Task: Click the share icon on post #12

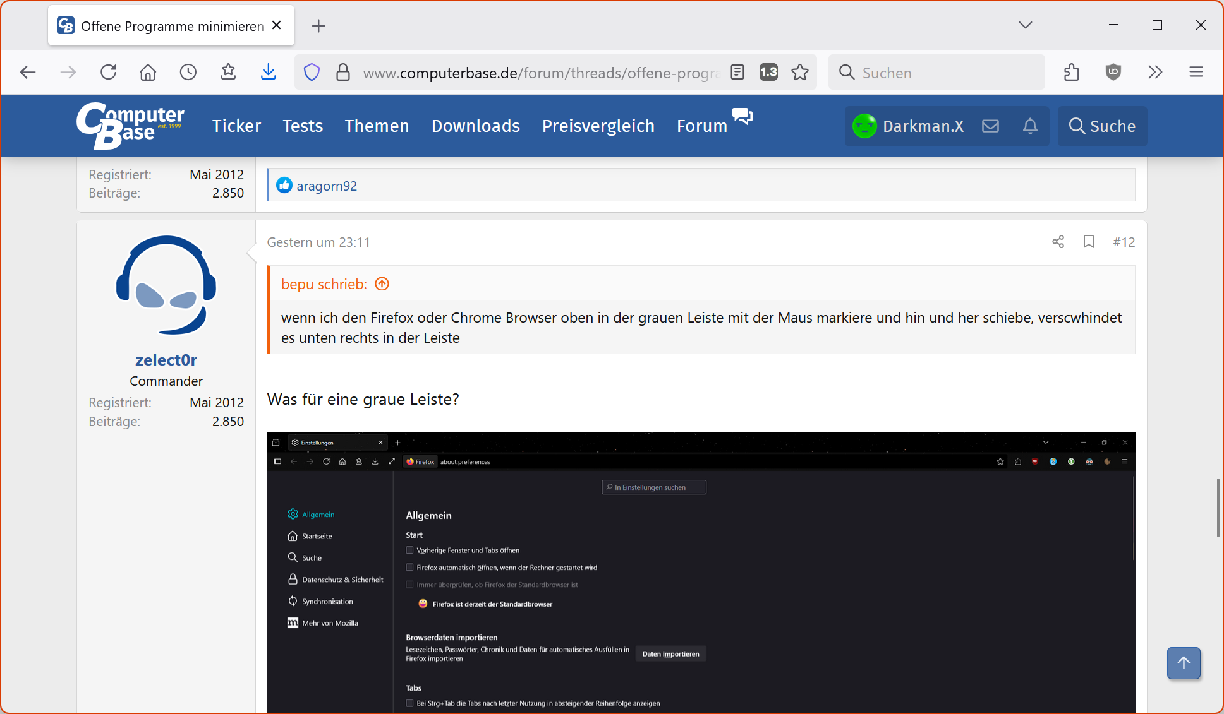Action: (x=1058, y=242)
